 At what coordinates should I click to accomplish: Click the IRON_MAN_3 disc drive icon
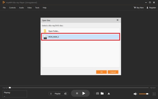click(45, 37)
